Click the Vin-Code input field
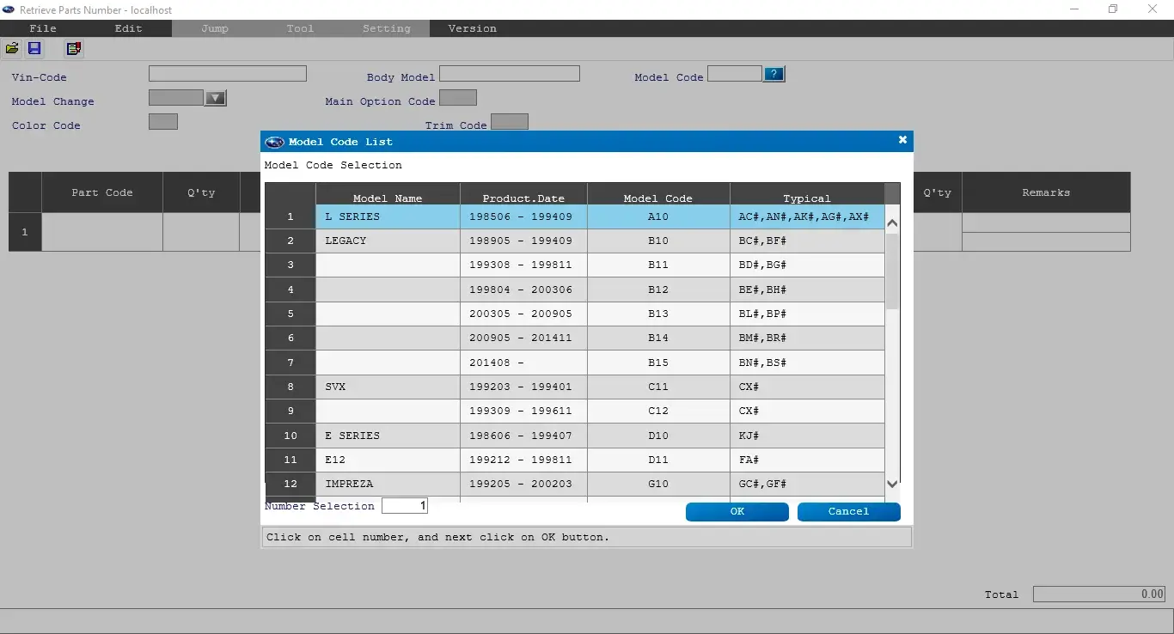The image size is (1174, 634). pos(227,74)
